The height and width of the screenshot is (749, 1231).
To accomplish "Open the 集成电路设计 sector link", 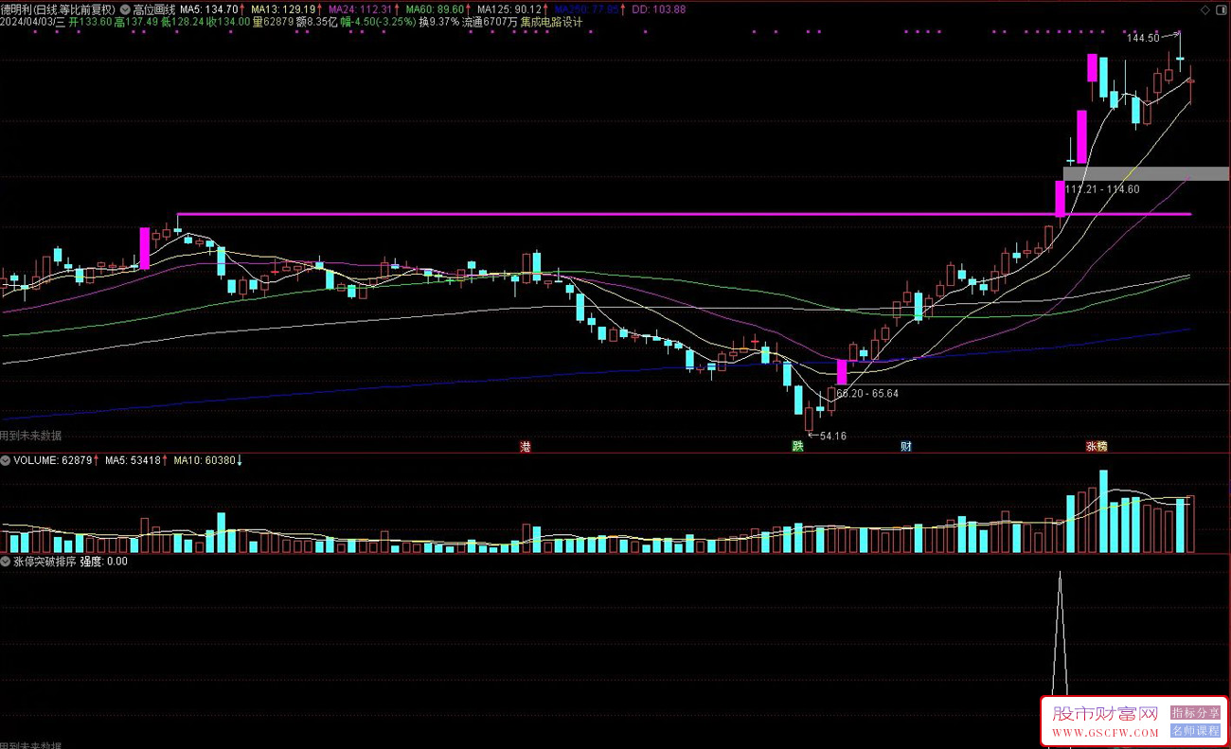I will [552, 22].
